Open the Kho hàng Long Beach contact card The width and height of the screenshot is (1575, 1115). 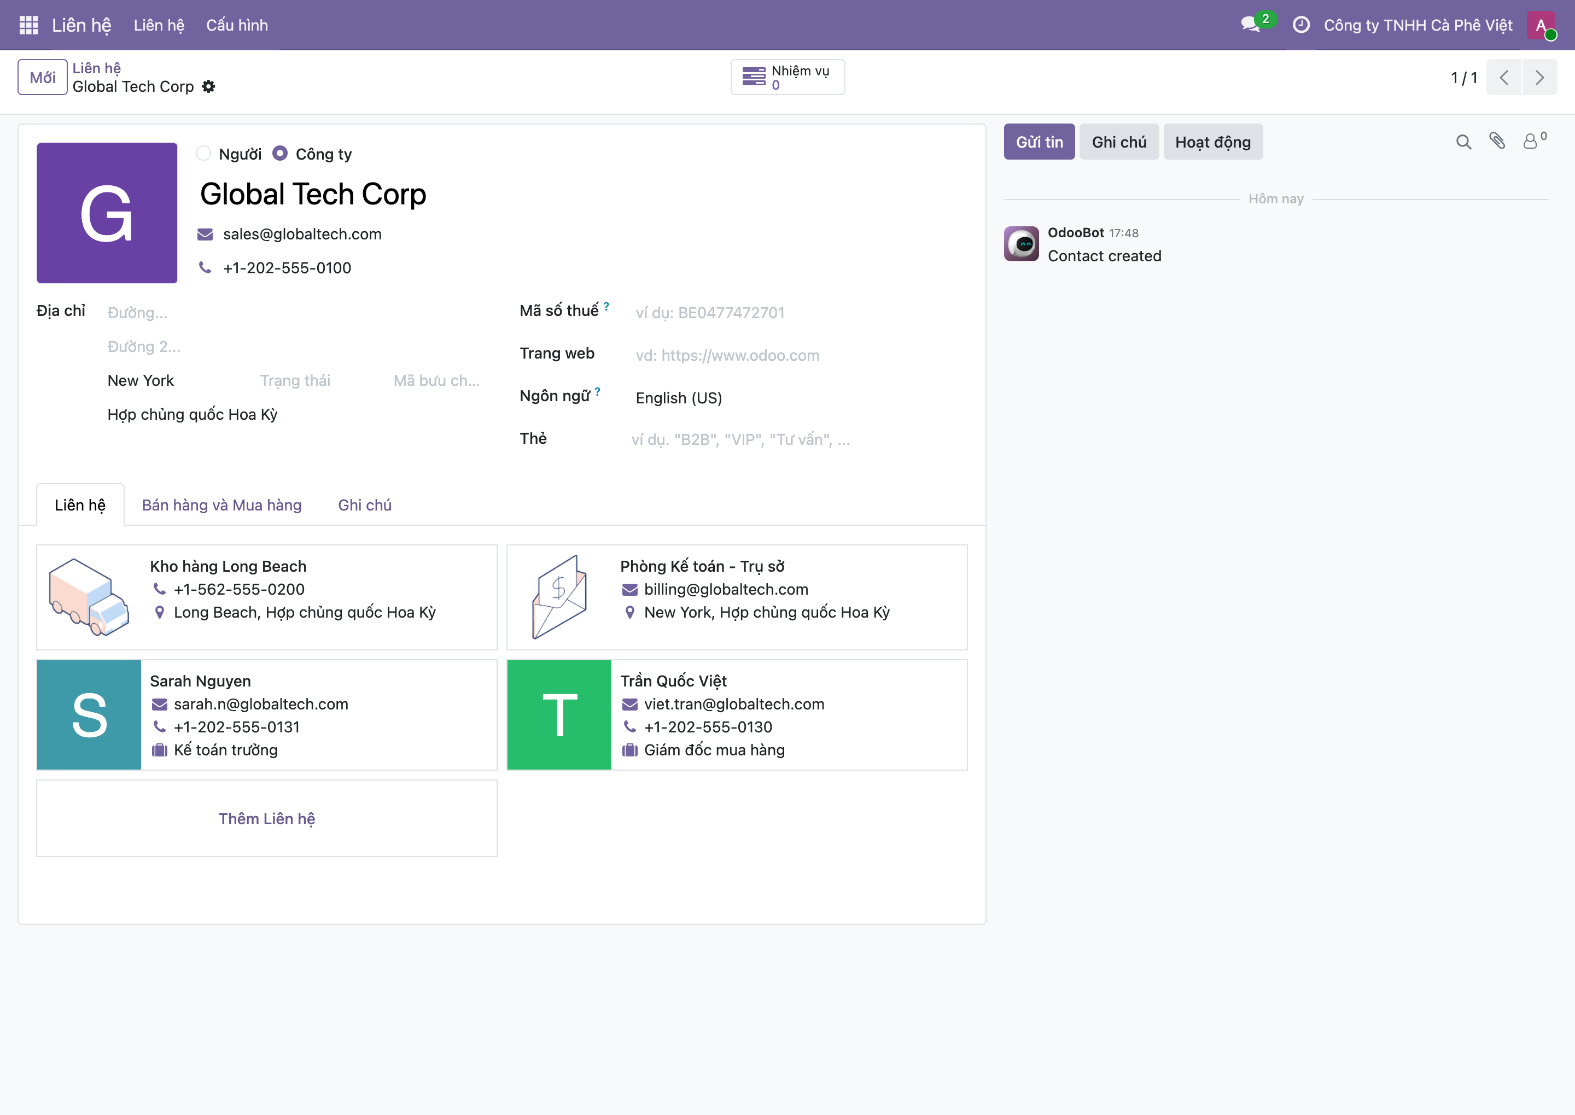[x=266, y=597]
